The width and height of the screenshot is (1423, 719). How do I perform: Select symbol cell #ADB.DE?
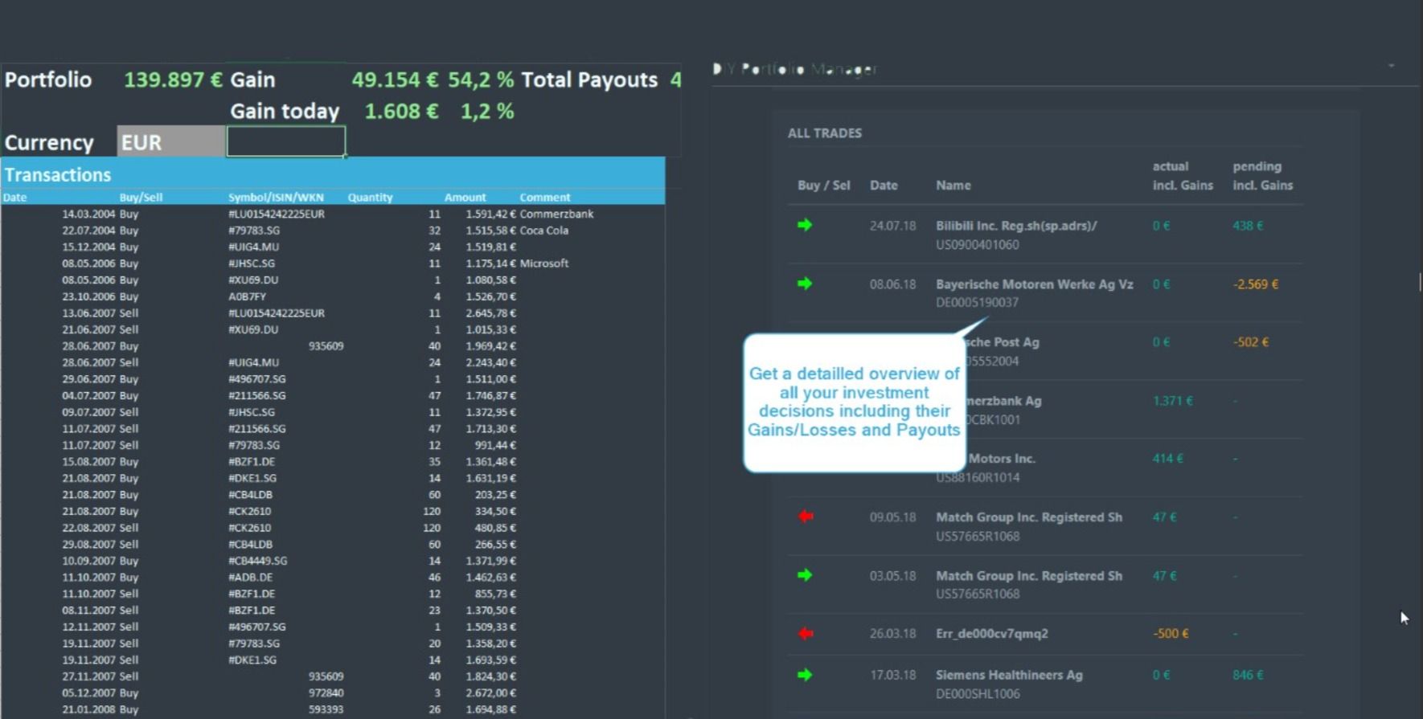pos(250,578)
